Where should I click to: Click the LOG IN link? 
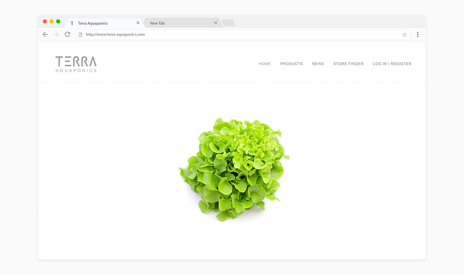380,64
